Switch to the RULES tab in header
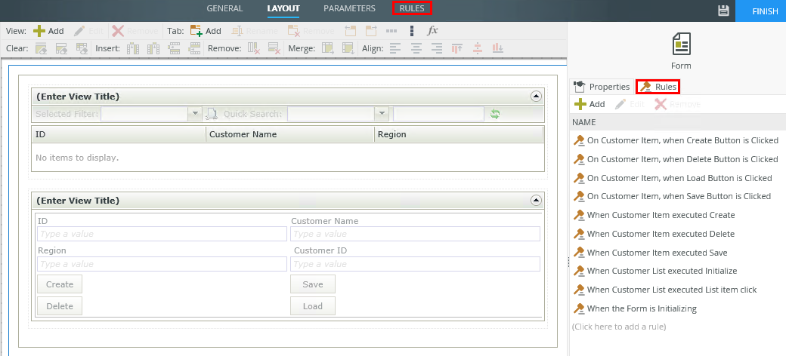The height and width of the screenshot is (356, 786). (x=412, y=9)
